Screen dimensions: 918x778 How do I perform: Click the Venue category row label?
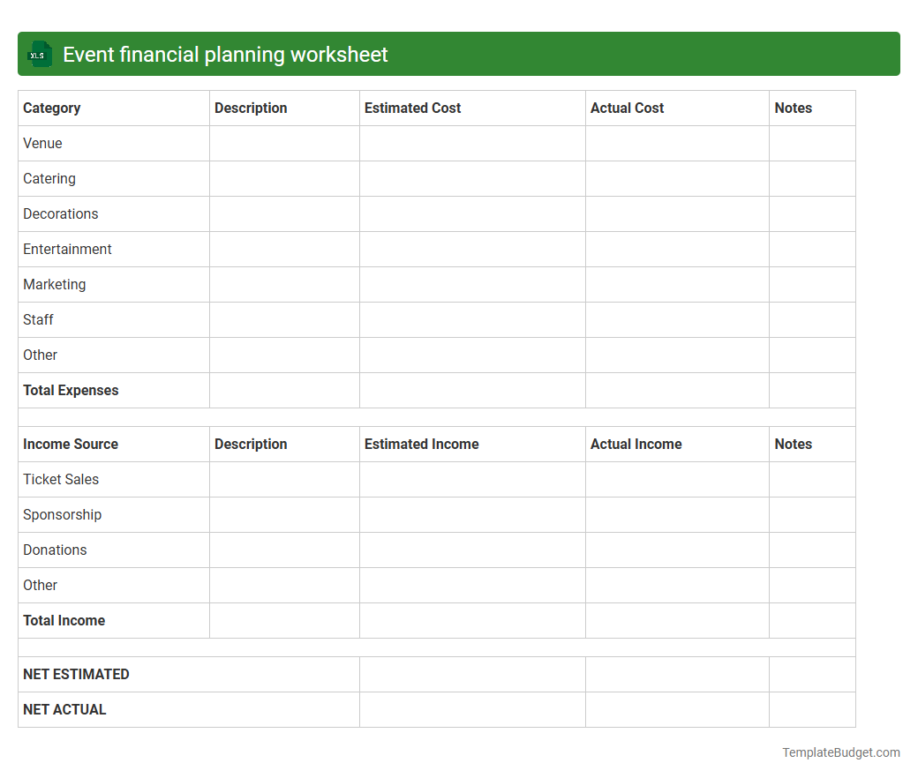tap(42, 143)
